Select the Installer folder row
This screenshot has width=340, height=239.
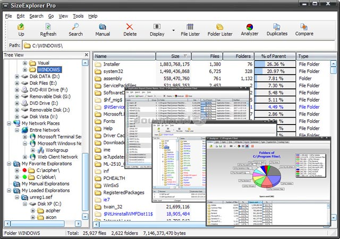click(x=112, y=64)
